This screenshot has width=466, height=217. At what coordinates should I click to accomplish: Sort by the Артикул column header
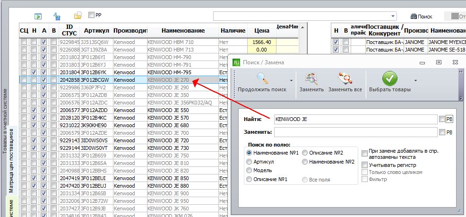pyautogui.click(x=96, y=31)
